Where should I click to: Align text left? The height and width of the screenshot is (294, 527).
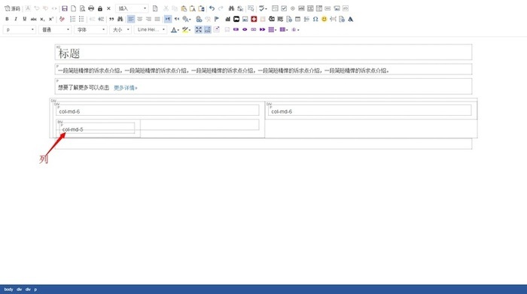coord(131,19)
